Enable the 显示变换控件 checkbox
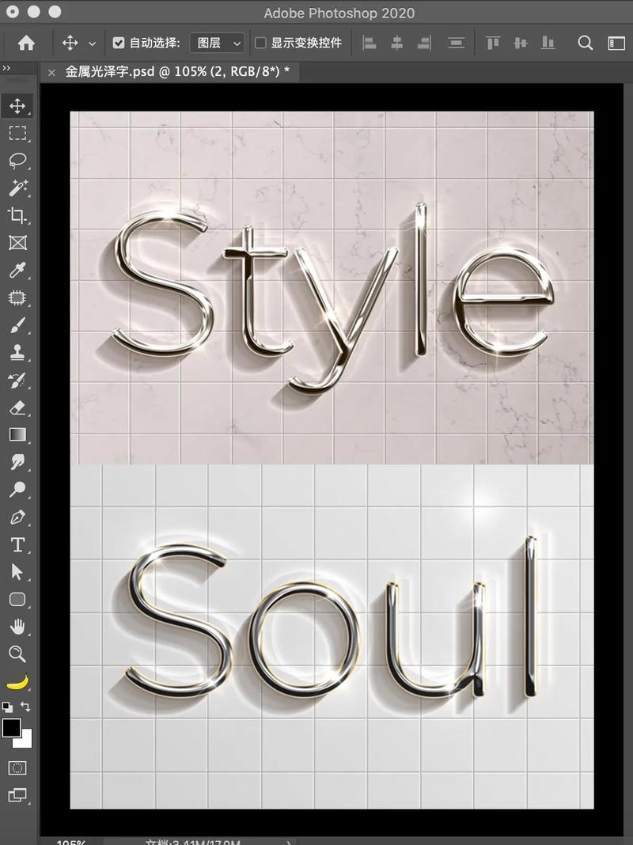 260,44
